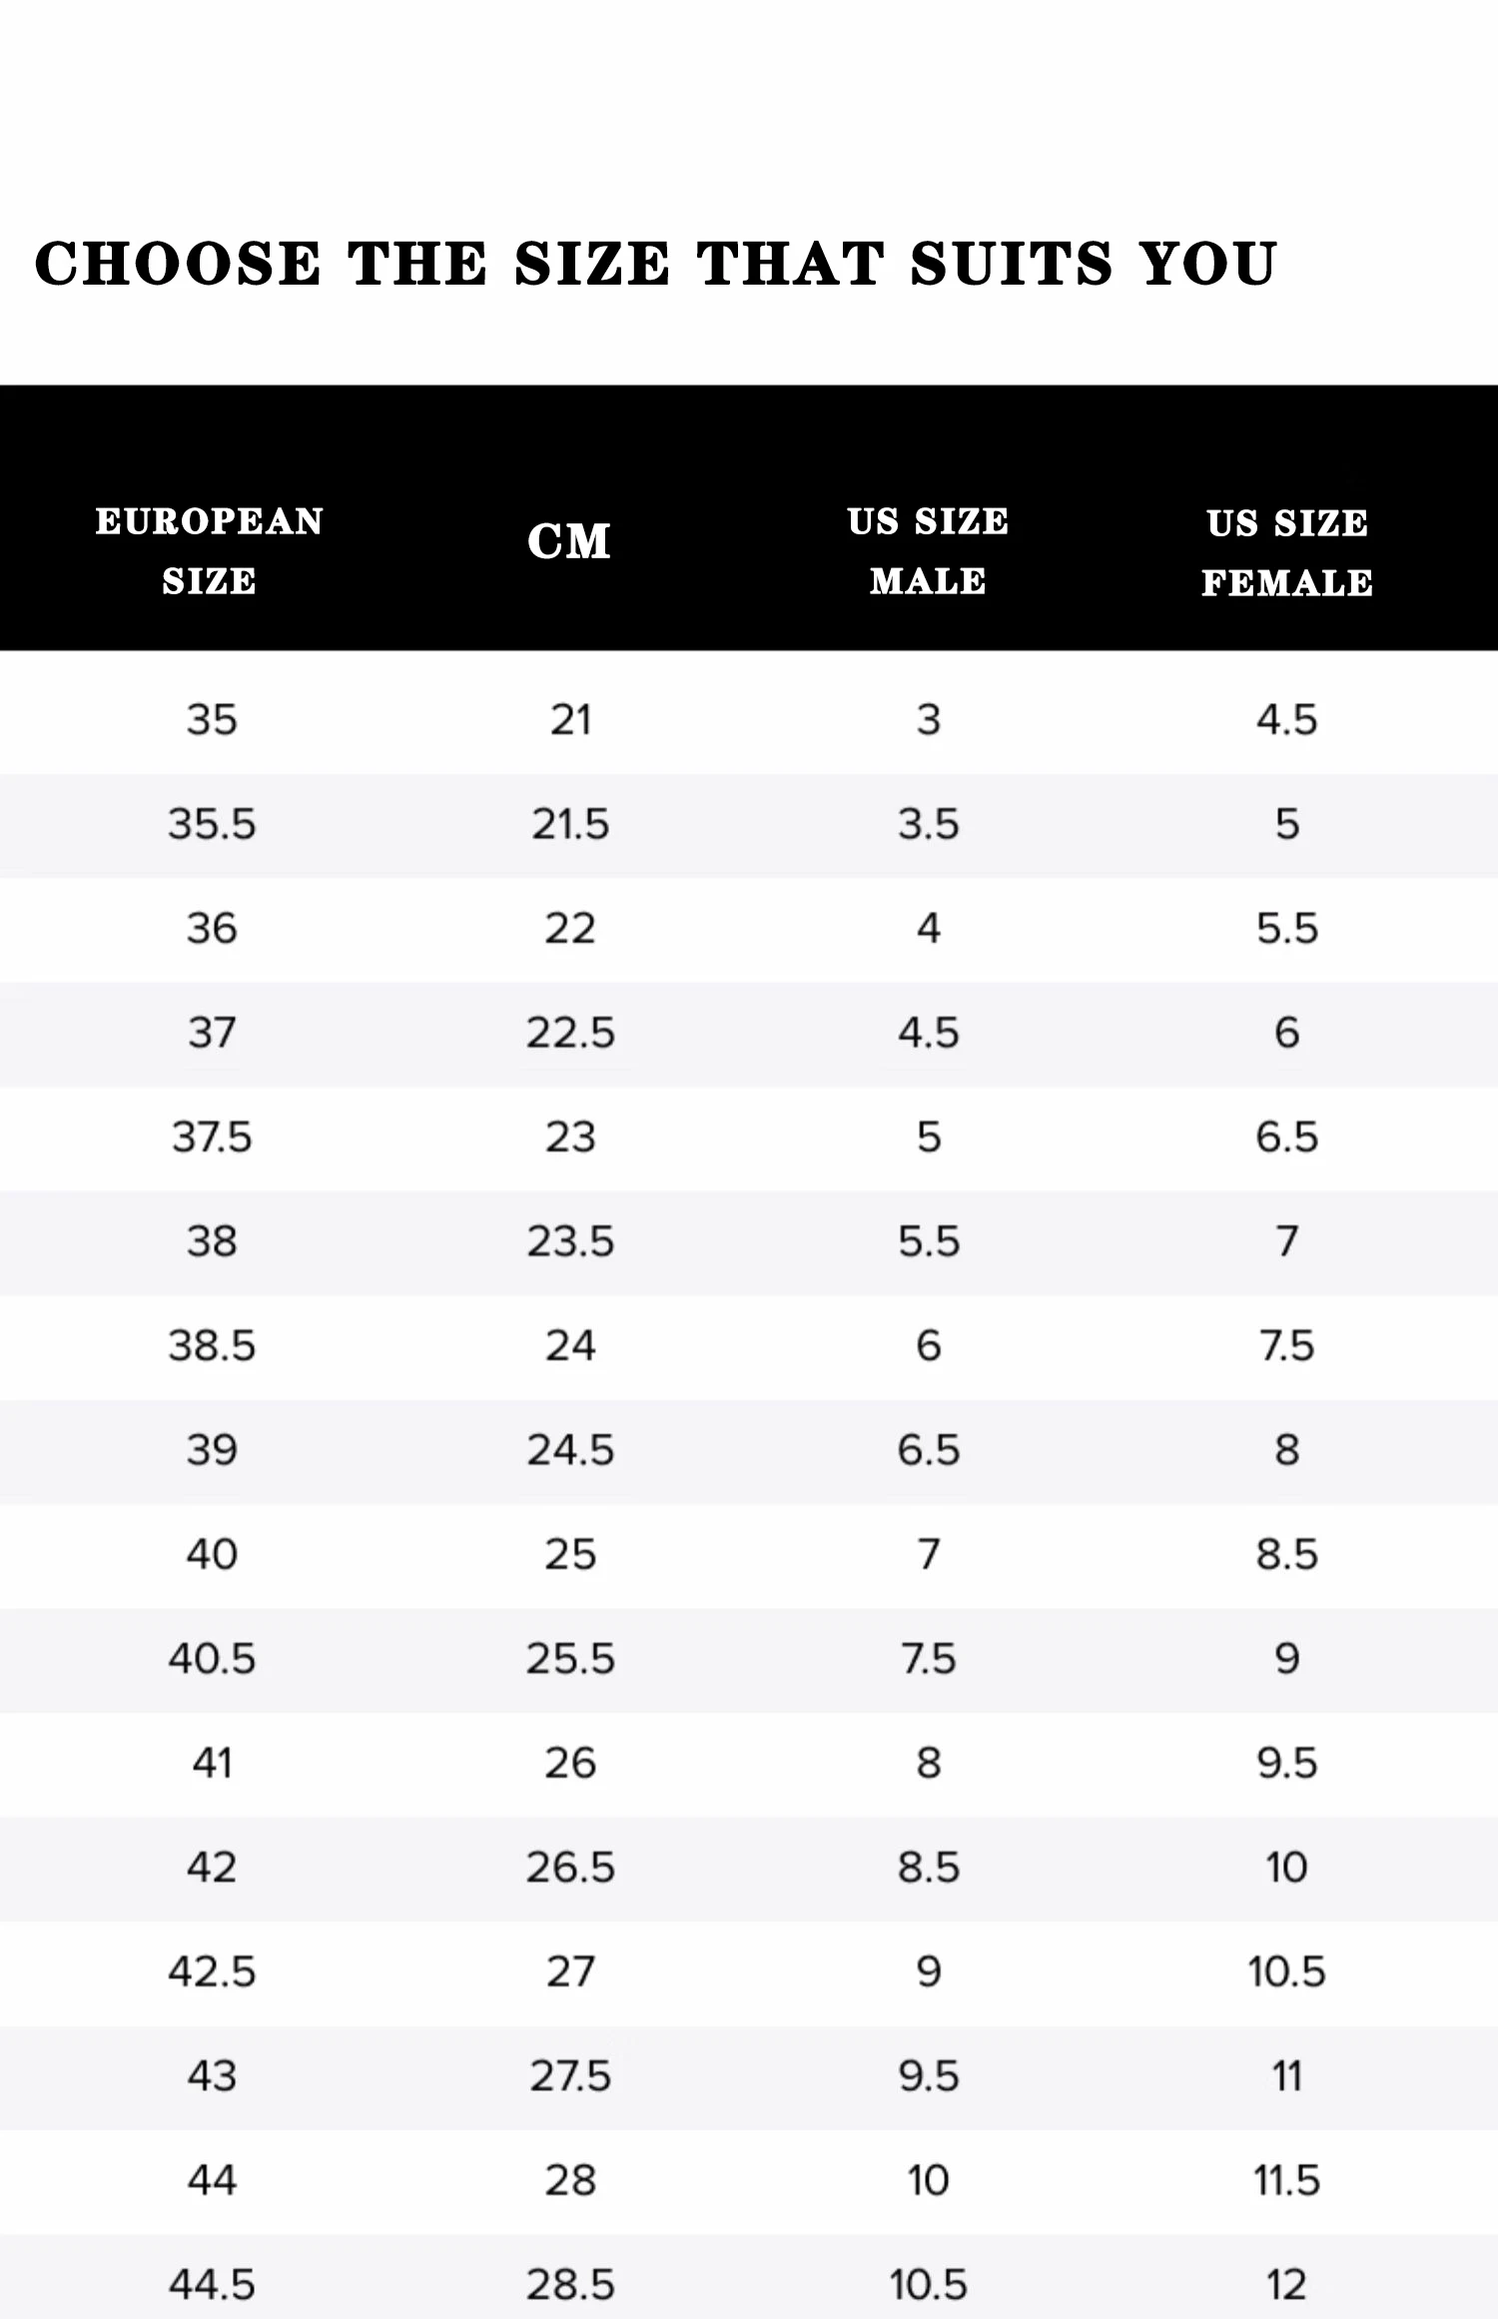Select European size 37.5 cell
The image size is (1498, 2319).
click(x=212, y=1137)
